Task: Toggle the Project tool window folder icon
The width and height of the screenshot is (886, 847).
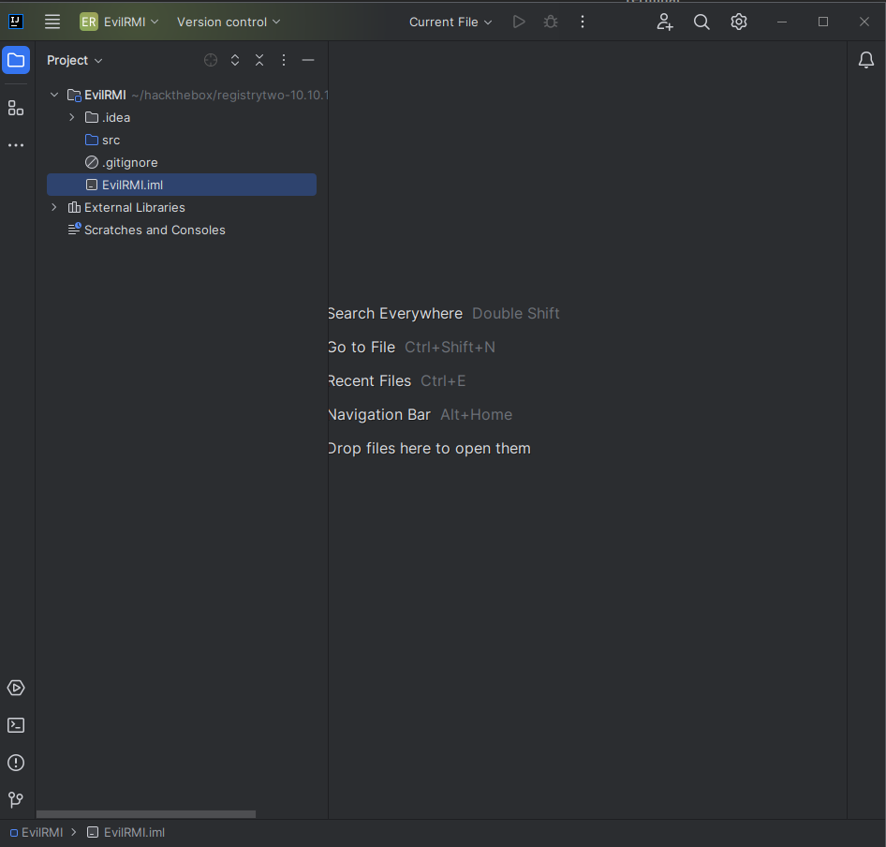Action: 16,61
